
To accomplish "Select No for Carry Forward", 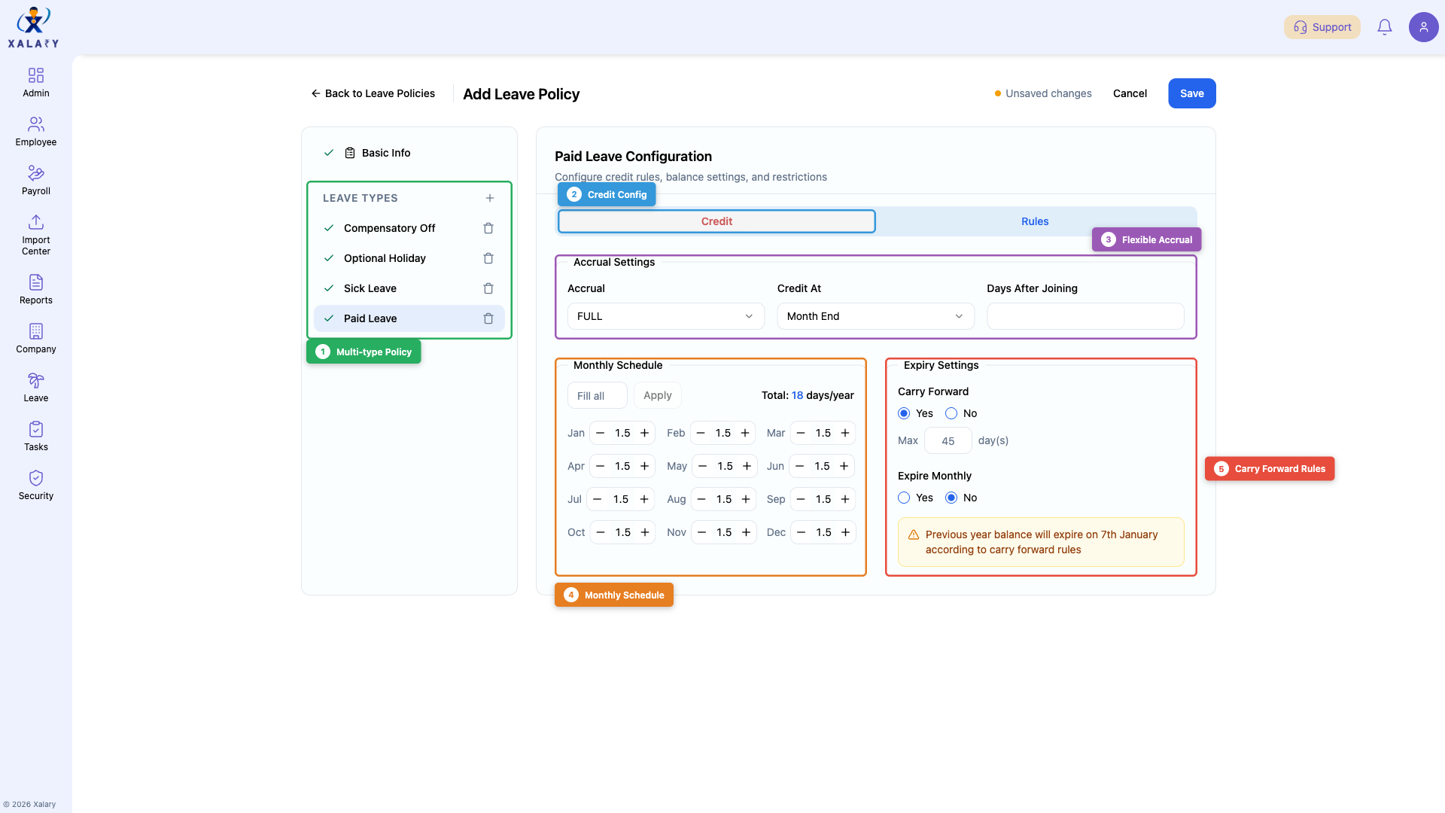I will [x=951, y=413].
